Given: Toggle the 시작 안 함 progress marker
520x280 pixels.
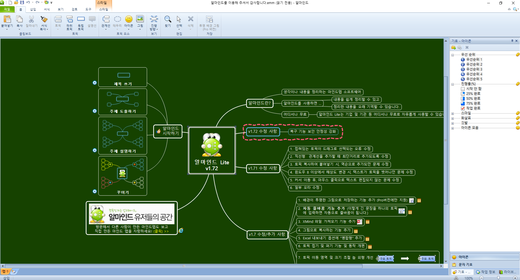Looking at the screenshot, I should 463,89.
